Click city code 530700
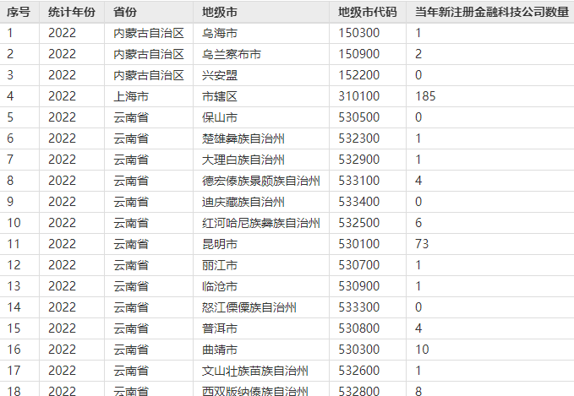This screenshot has height=396, width=574. [359, 265]
